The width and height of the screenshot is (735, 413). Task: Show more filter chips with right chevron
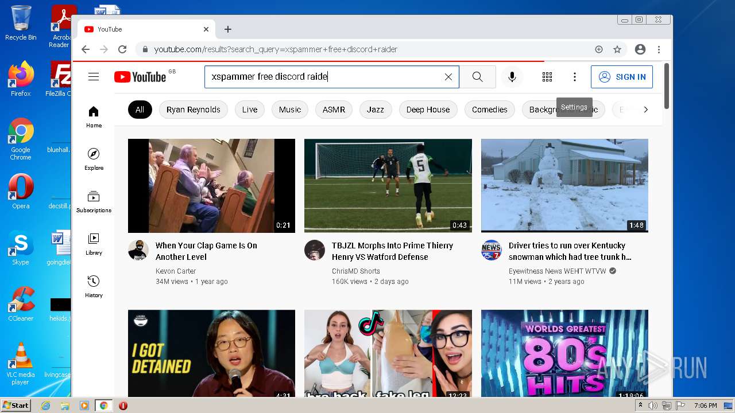(x=646, y=110)
